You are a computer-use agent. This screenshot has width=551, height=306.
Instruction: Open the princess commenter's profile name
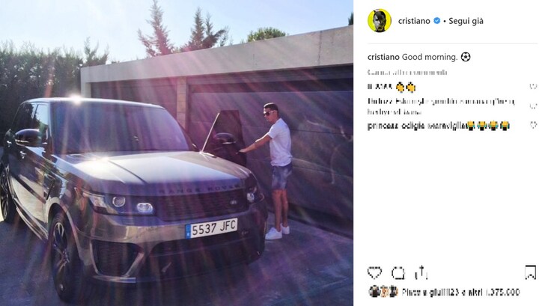pyautogui.click(x=396, y=126)
